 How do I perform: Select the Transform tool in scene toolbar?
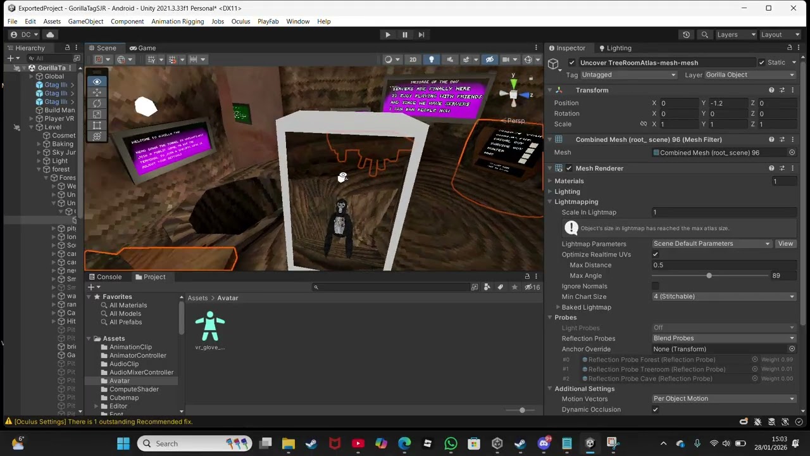97,136
